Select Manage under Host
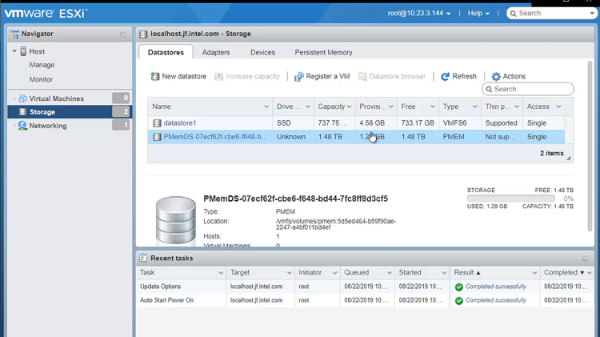Viewport: 600px width, 337px height. pos(42,65)
